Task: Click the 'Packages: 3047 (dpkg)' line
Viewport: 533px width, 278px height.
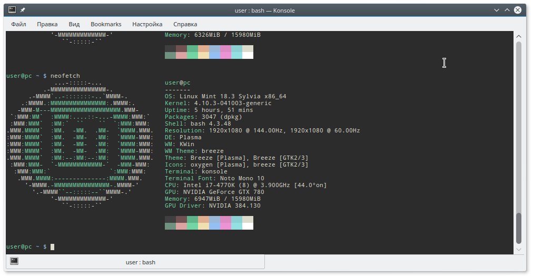Action: tap(203, 117)
